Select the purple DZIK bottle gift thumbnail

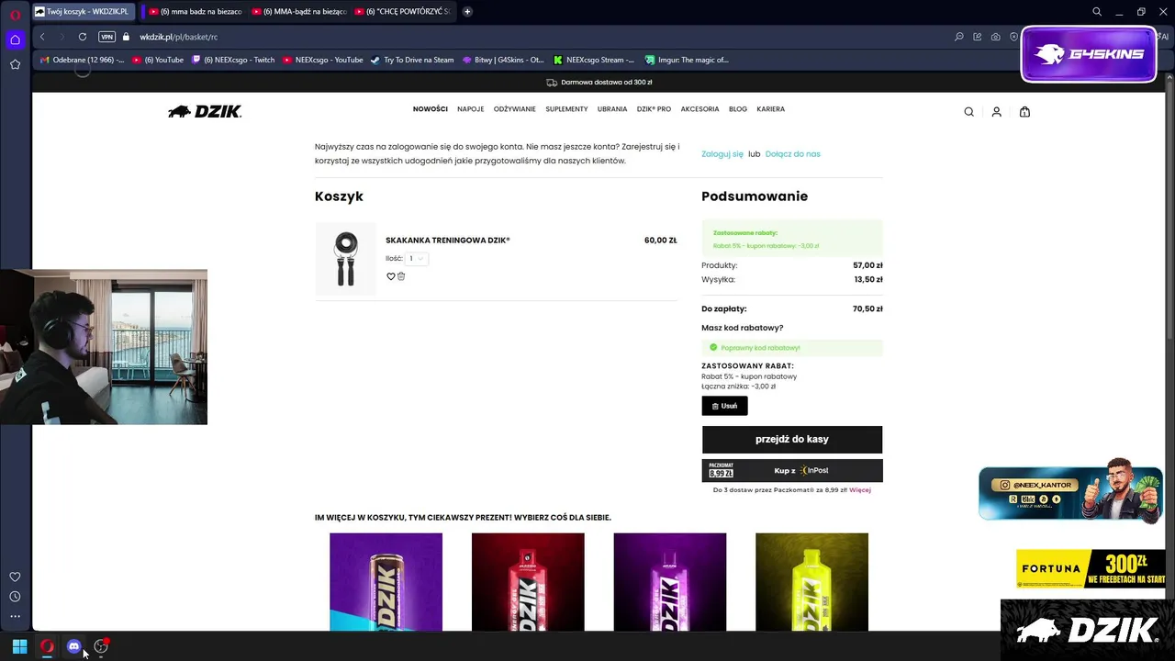pyautogui.click(x=670, y=582)
